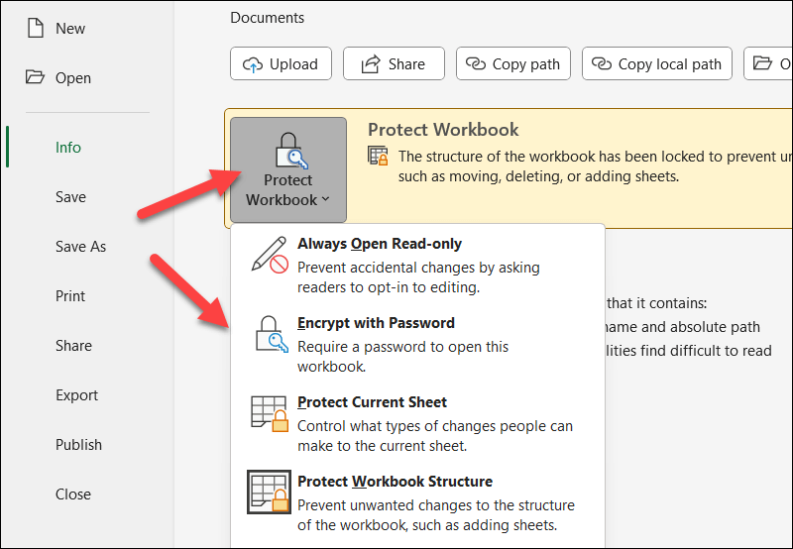Open the Publish section
The width and height of the screenshot is (793, 549).
(78, 445)
